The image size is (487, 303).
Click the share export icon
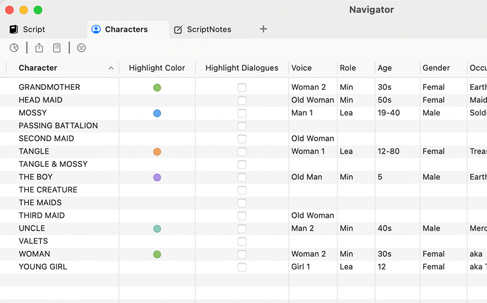coord(39,48)
